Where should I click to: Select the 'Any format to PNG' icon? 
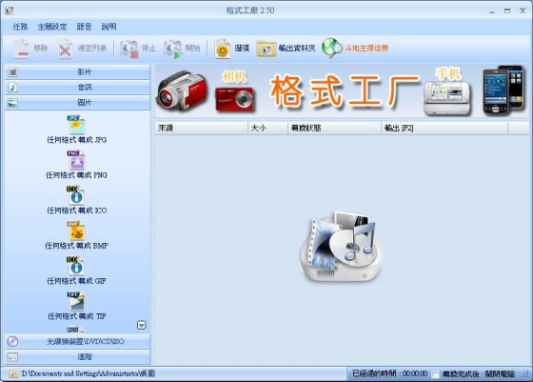point(76,160)
